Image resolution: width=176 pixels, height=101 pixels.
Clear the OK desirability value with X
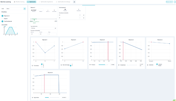(x=84, y=18)
